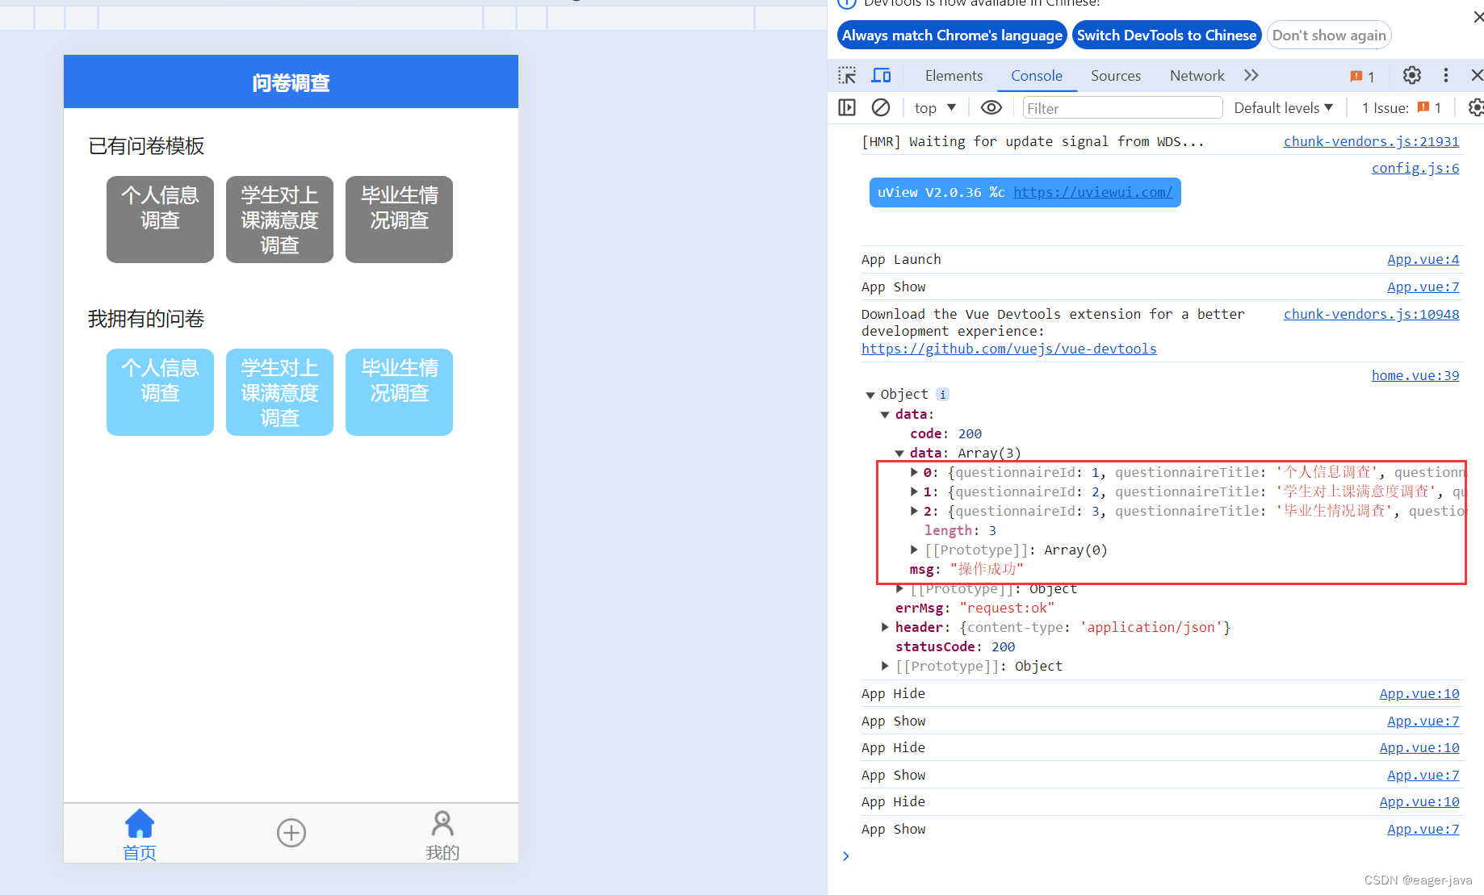Open console settings gear at toolbar right
The width and height of the screenshot is (1484, 895).
click(1475, 107)
